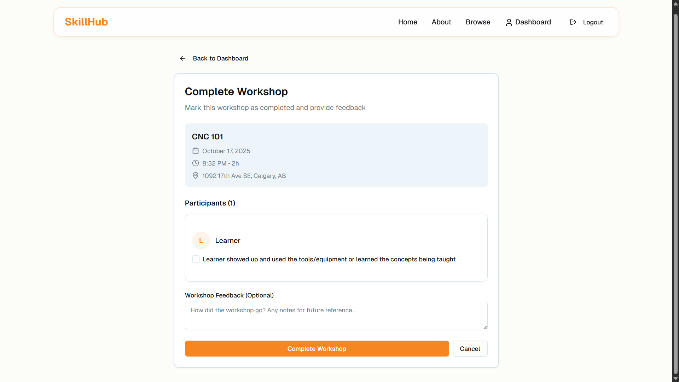Check the Learner showed up attendance checkbox
Screen dimensions: 679x382
(x=196, y=259)
